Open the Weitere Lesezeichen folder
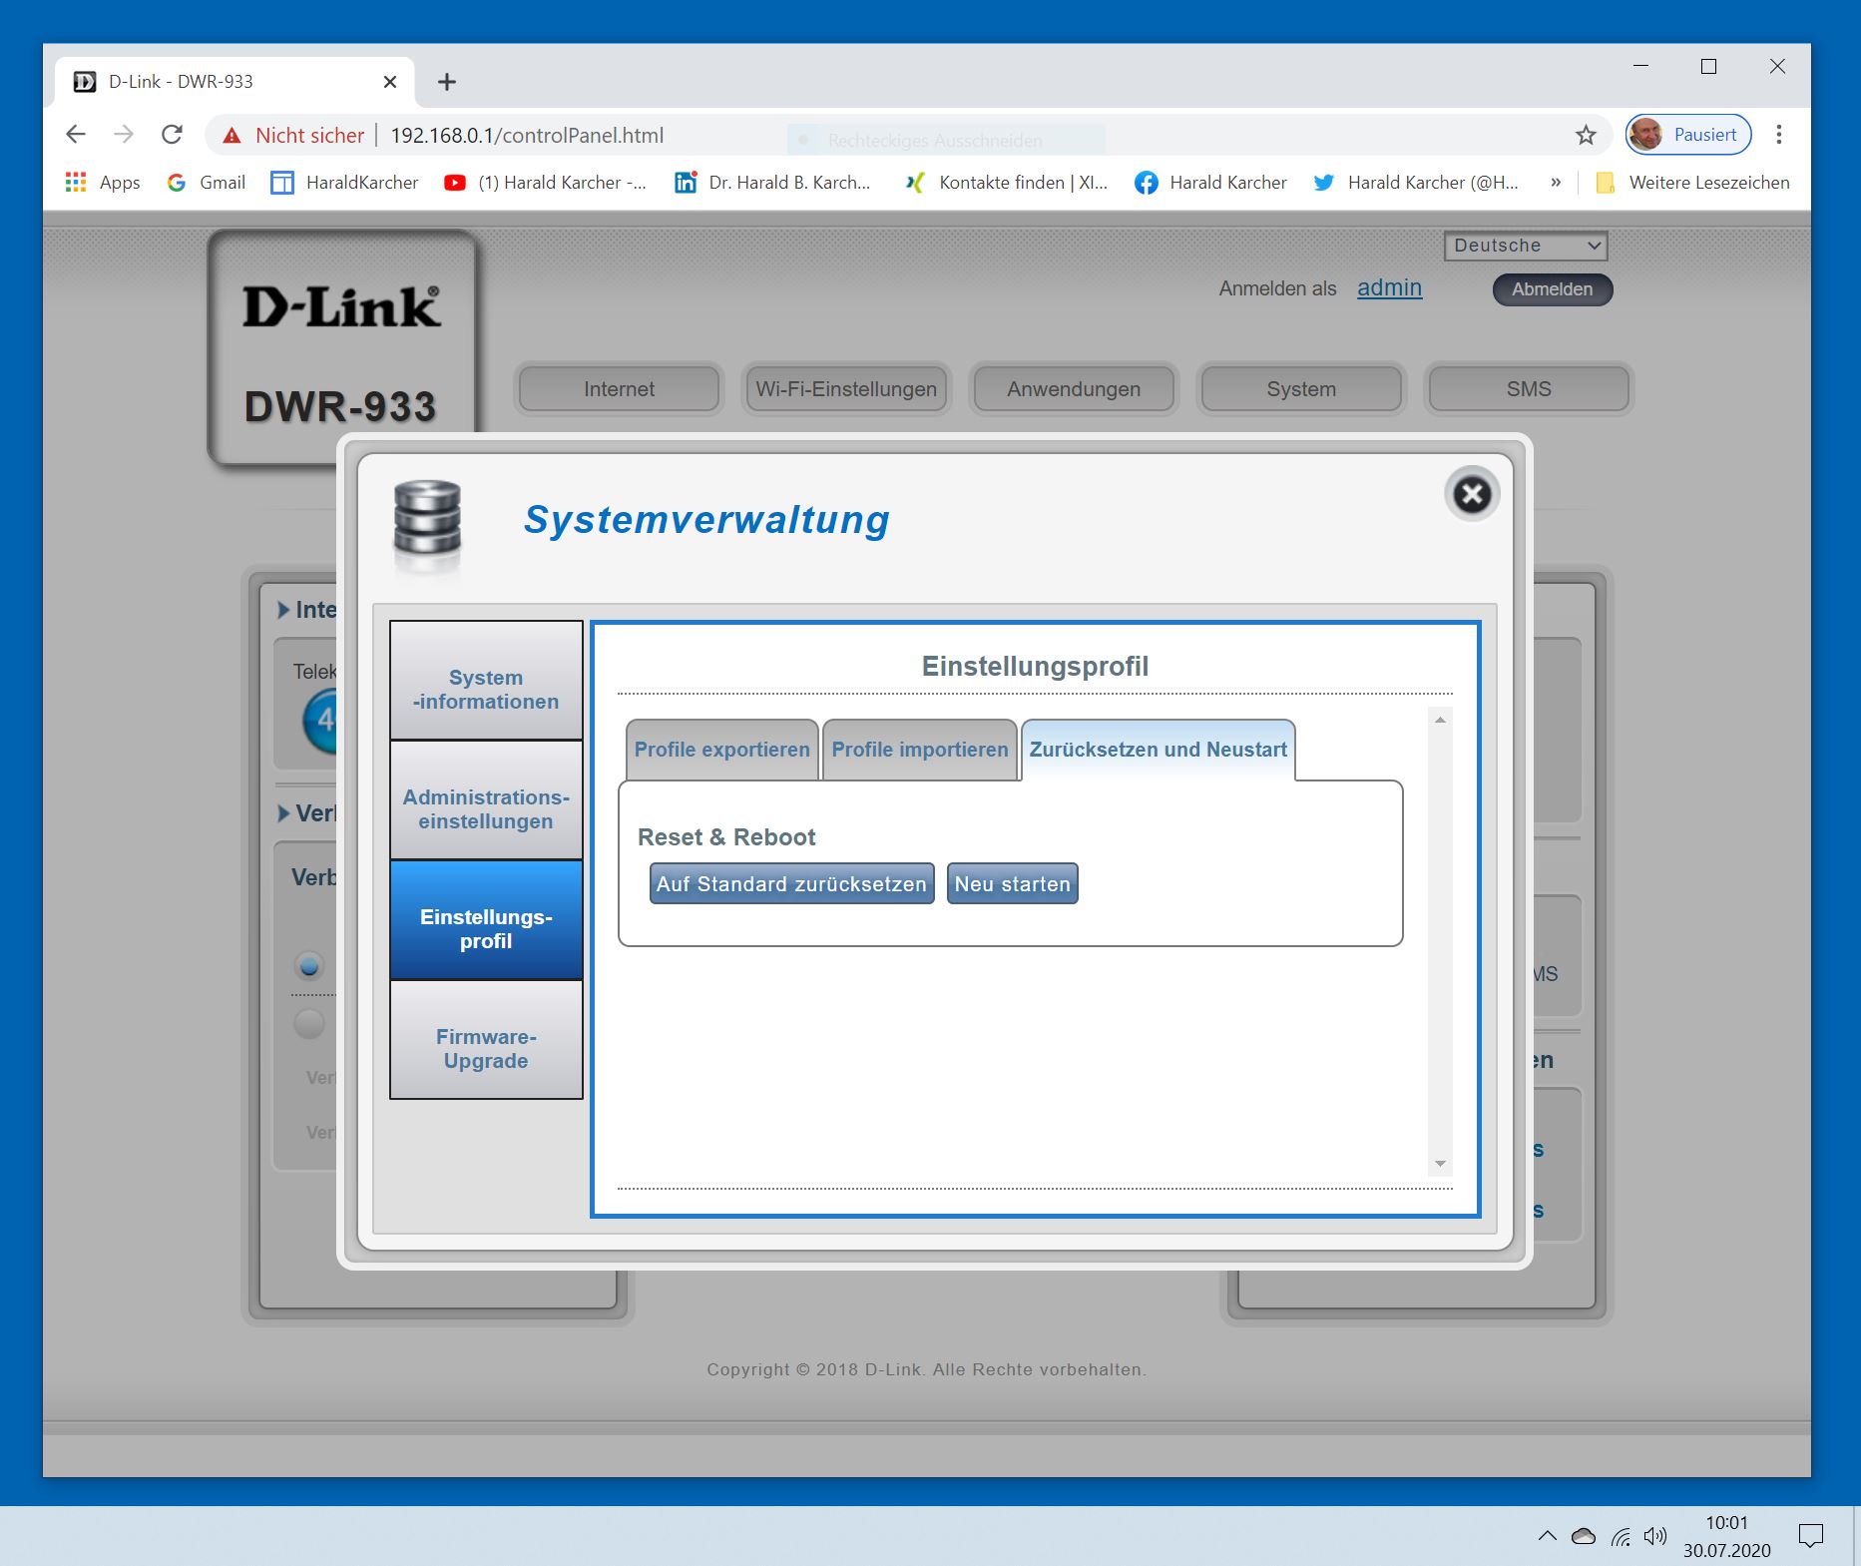The image size is (1861, 1566). coord(1692,183)
